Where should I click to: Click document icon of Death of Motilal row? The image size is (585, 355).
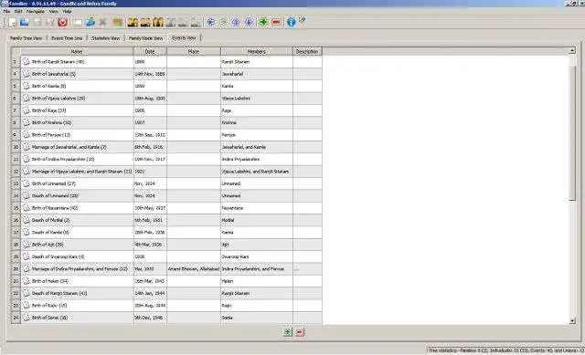[x=27, y=220]
